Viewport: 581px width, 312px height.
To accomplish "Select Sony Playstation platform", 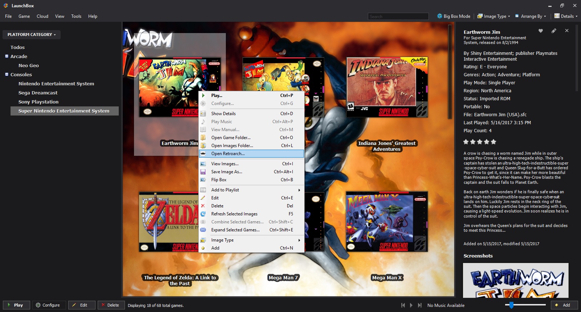I will [x=38, y=102].
